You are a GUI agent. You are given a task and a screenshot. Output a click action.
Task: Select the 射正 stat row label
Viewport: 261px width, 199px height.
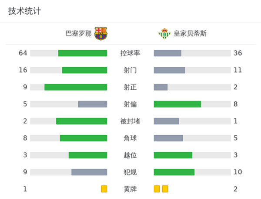(x=130, y=87)
